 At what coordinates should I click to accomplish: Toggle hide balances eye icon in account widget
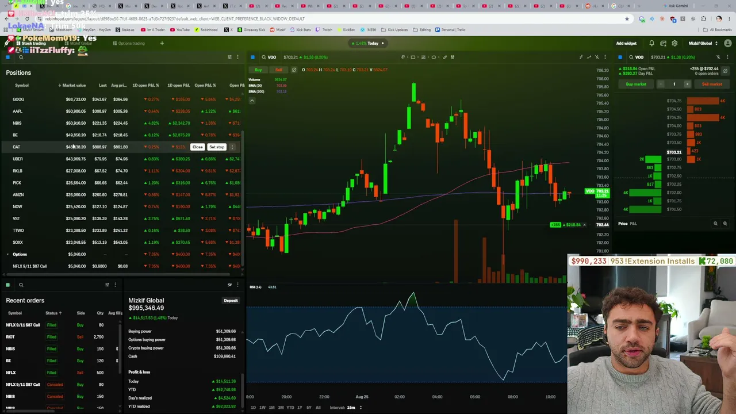(x=229, y=285)
